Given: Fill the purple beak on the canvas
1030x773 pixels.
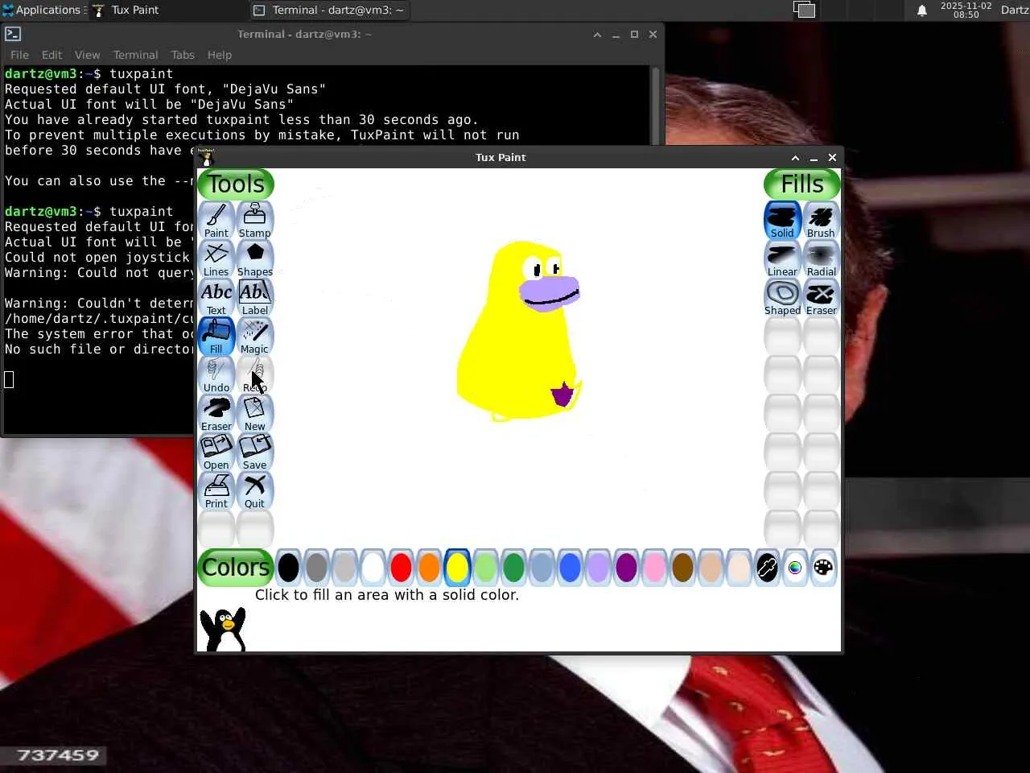Looking at the screenshot, I should [549, 291].
